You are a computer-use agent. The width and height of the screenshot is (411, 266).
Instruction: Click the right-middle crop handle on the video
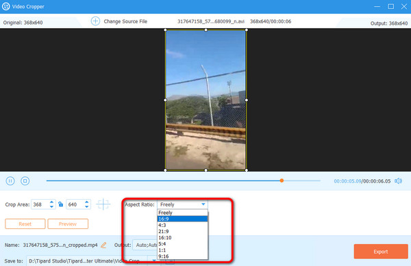tap(247, 100)
